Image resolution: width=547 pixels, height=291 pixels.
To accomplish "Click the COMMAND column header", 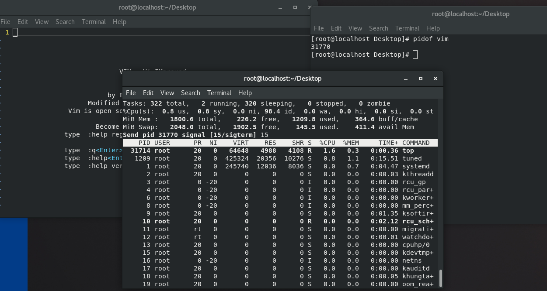I will coord(416,143).
